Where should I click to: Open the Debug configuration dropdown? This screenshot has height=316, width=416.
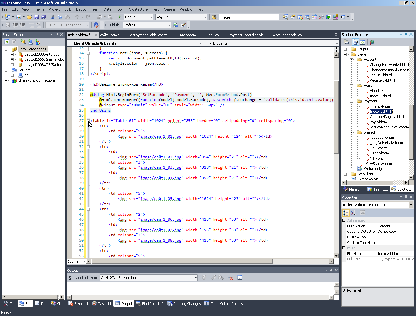click(151, 17)
